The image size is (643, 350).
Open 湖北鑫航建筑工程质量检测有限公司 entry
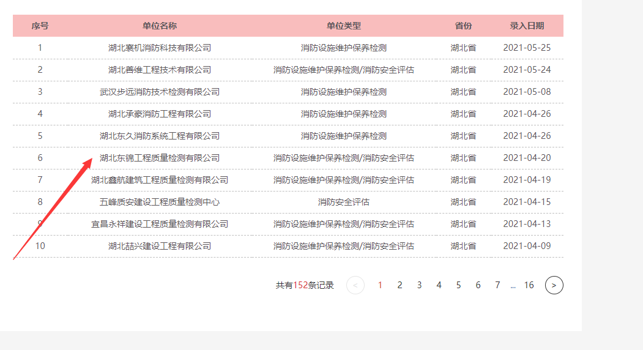160,180
